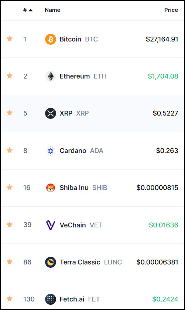Toggle the Fetch.ai watchlist star
This screenshot has width=185, height=310.
pos(10,299)
